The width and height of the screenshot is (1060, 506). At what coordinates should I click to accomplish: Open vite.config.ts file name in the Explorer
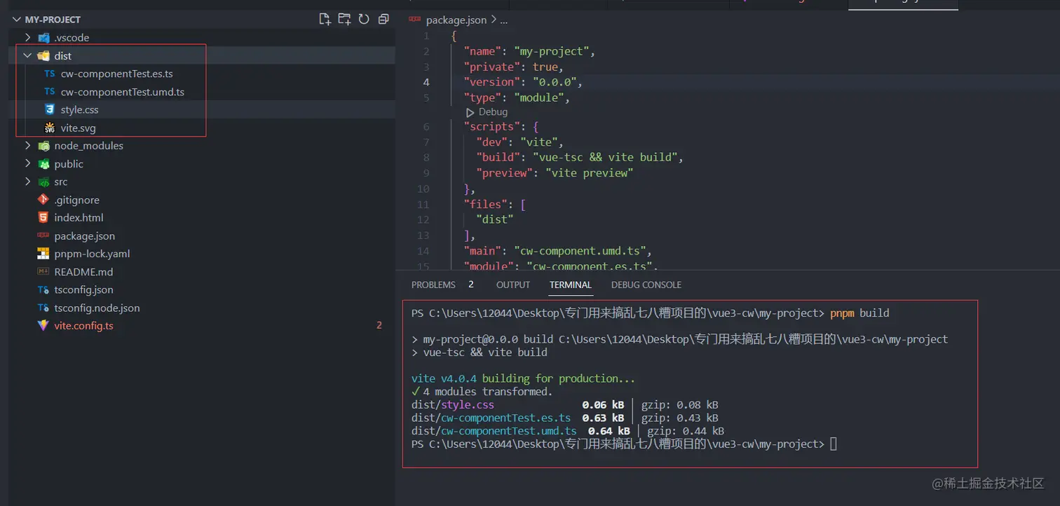point(84,326)
